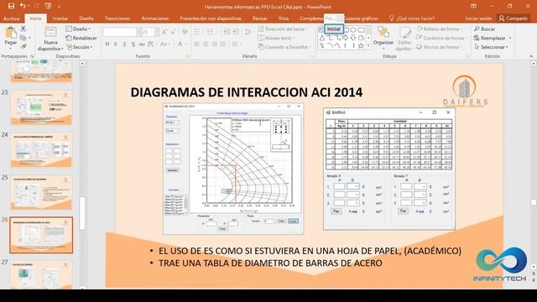Viewport: 537px width, 302px height.
Task: Toggle right text alignment
Action: [x=214, y=44]
